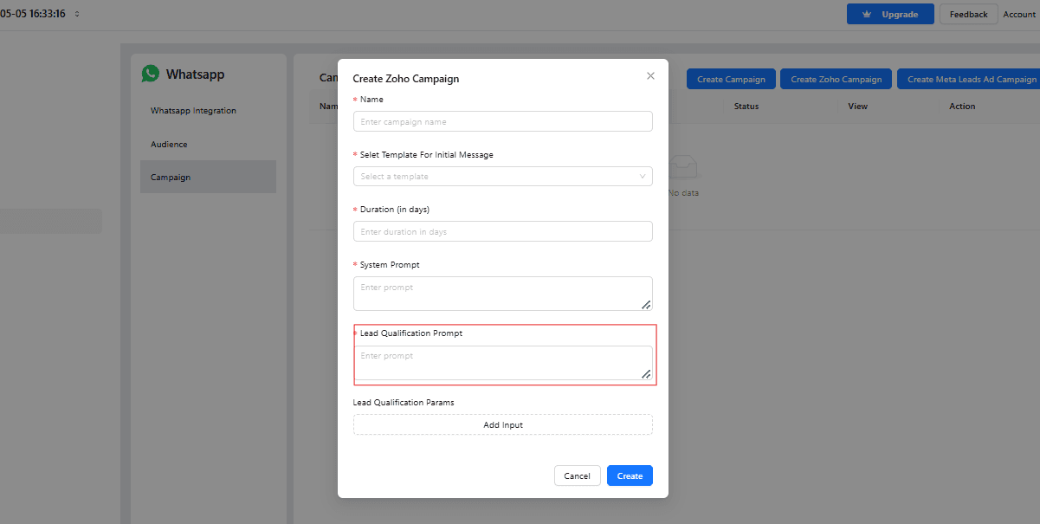Cancel the campaign creation
Image resolution: width=1040 pixels, height=524 pixels.
[x=577, y=475]
